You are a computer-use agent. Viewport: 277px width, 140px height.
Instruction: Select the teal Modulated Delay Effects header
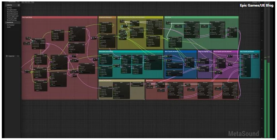click(131, 51)
